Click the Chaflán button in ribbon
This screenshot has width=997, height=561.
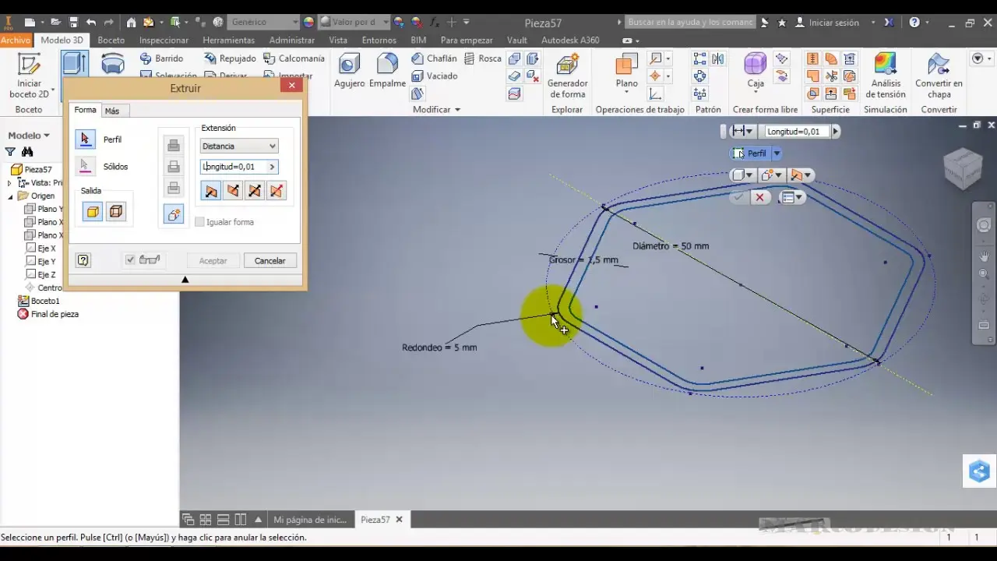click(435, 58)
